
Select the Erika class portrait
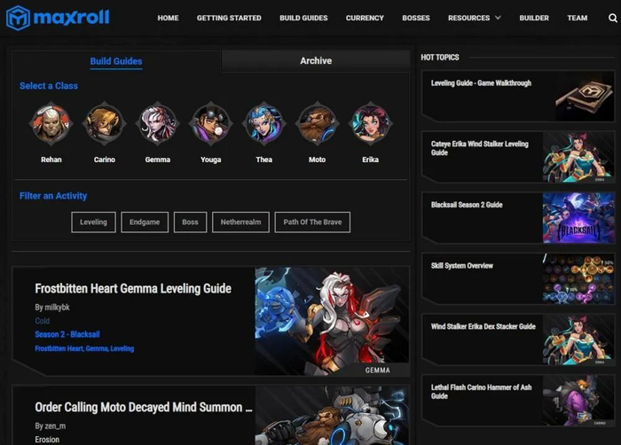click(370, 123)
